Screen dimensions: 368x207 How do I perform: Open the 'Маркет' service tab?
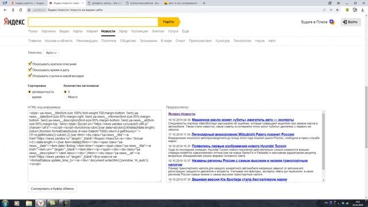[92, 31]
